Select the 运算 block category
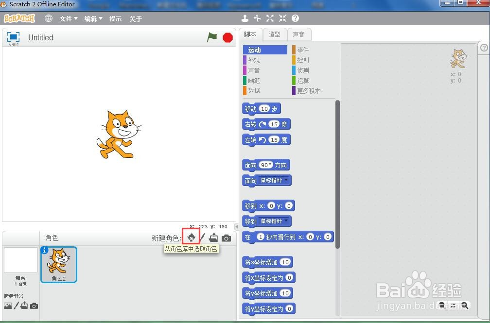The height and width of the screenshot is (323, 490). tap(314, 80)
